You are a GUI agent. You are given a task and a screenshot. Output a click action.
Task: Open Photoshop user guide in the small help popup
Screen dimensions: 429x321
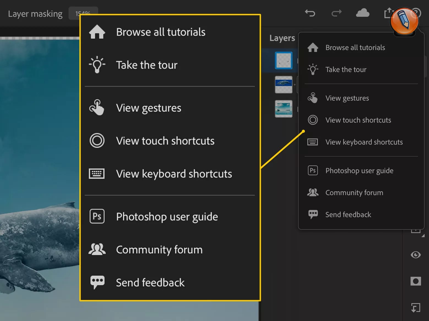pyautogui.click(x=361, y=171)
